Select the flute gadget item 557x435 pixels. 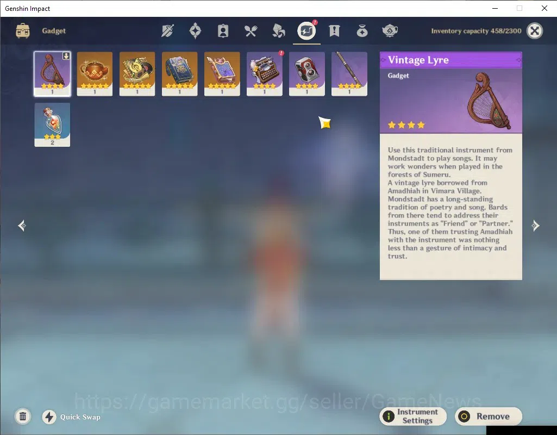[x=349, y=74]
